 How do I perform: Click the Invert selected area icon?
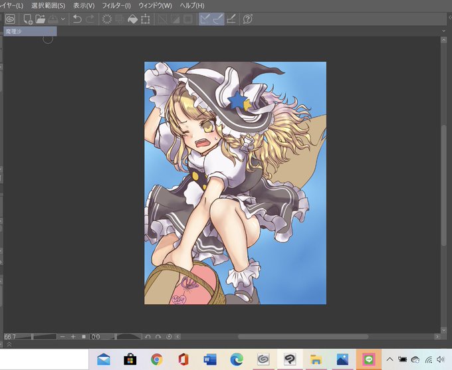(x=175, y=19)
